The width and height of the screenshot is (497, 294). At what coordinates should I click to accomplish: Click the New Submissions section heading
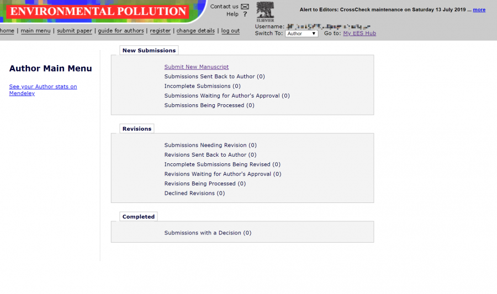pyautogui.click(x=149, y=50)
